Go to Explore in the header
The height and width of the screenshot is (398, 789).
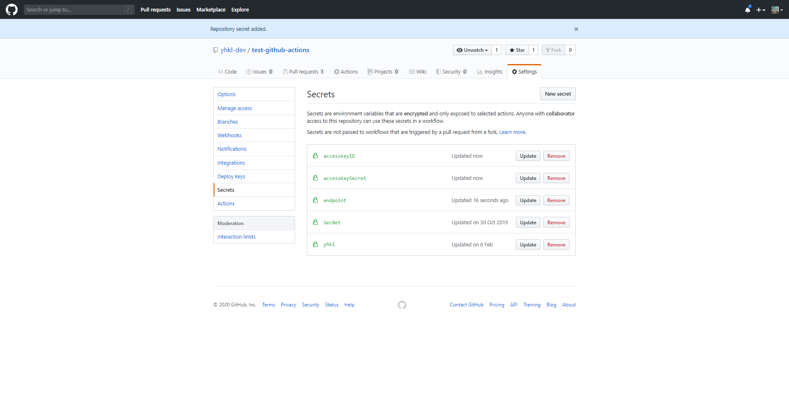pos(240,9)
